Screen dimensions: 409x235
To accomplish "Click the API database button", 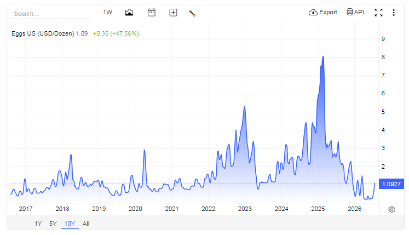I will click(355, 12).
